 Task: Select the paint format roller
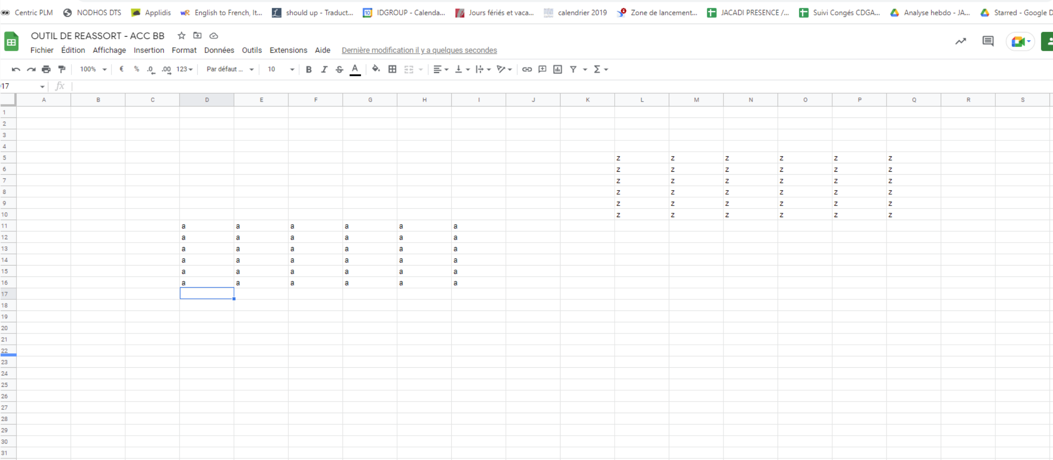coord(62,69)
